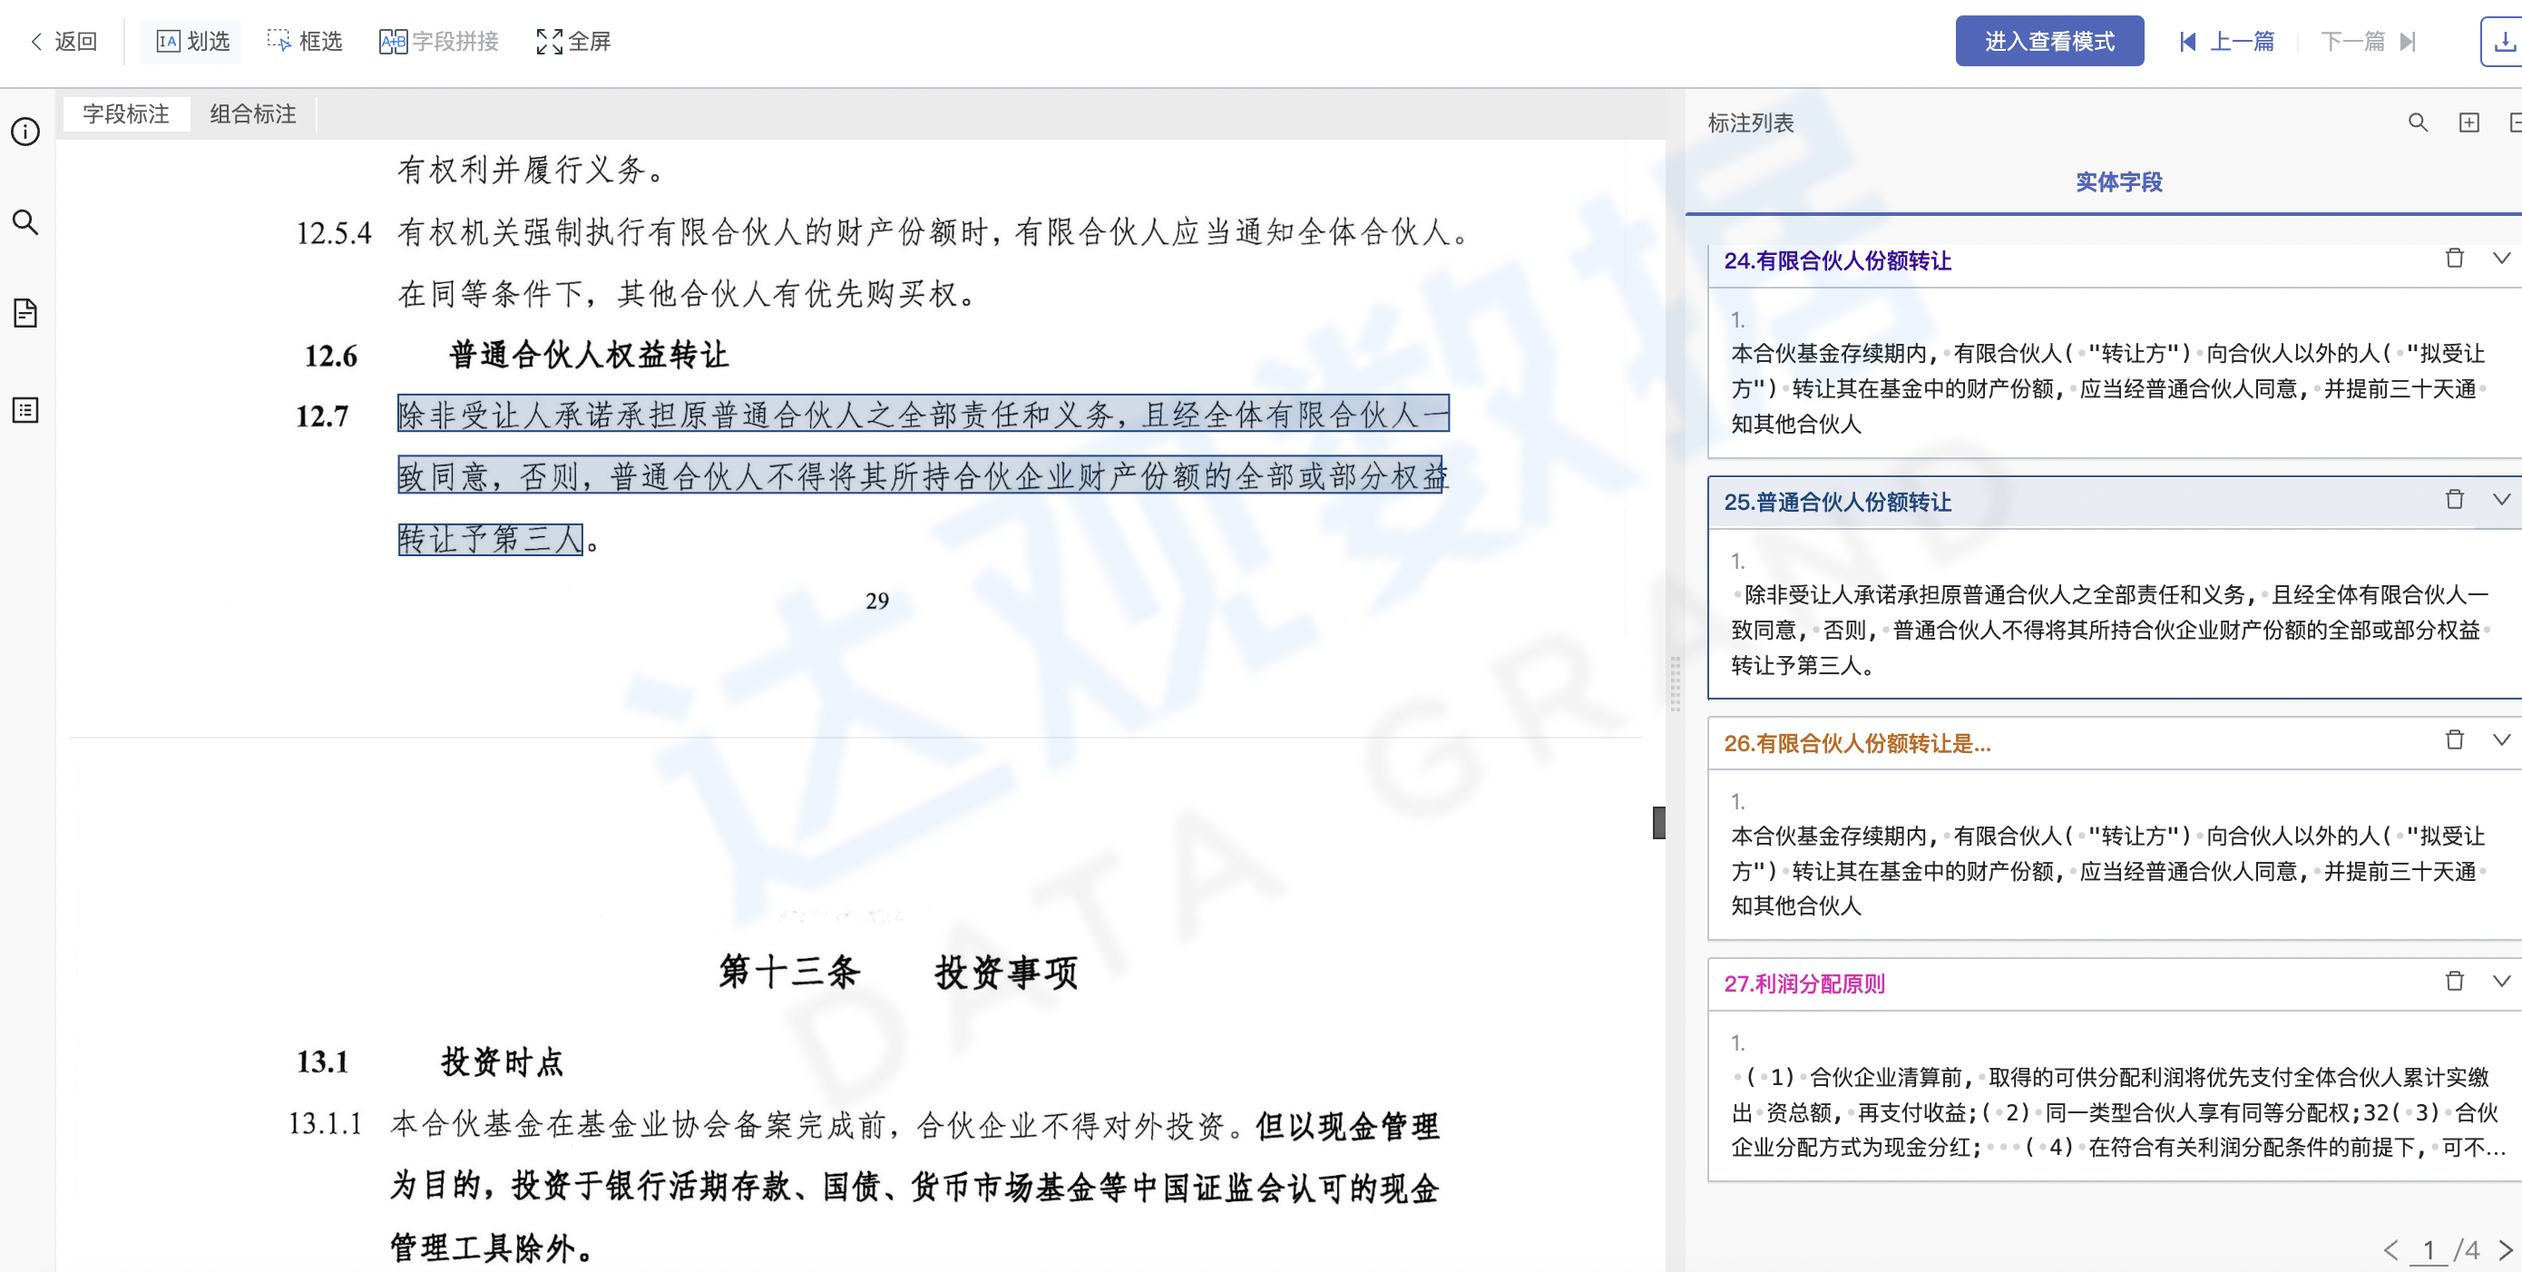This screenshot has width=2522, height=1272.
Task: Click the annotation text under card 24
Action: tap(2110, 387)
